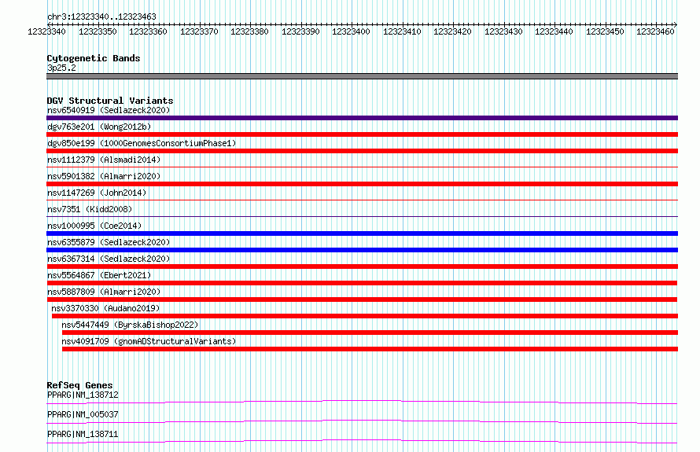Select ruler position 12323400

coord(351,31)
